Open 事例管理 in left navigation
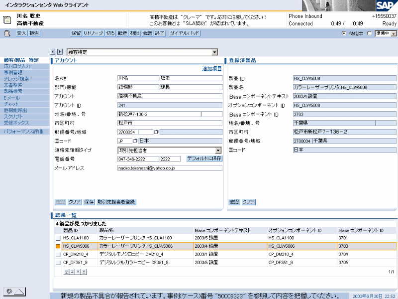 pyautogui.click(x=13, y=72)
